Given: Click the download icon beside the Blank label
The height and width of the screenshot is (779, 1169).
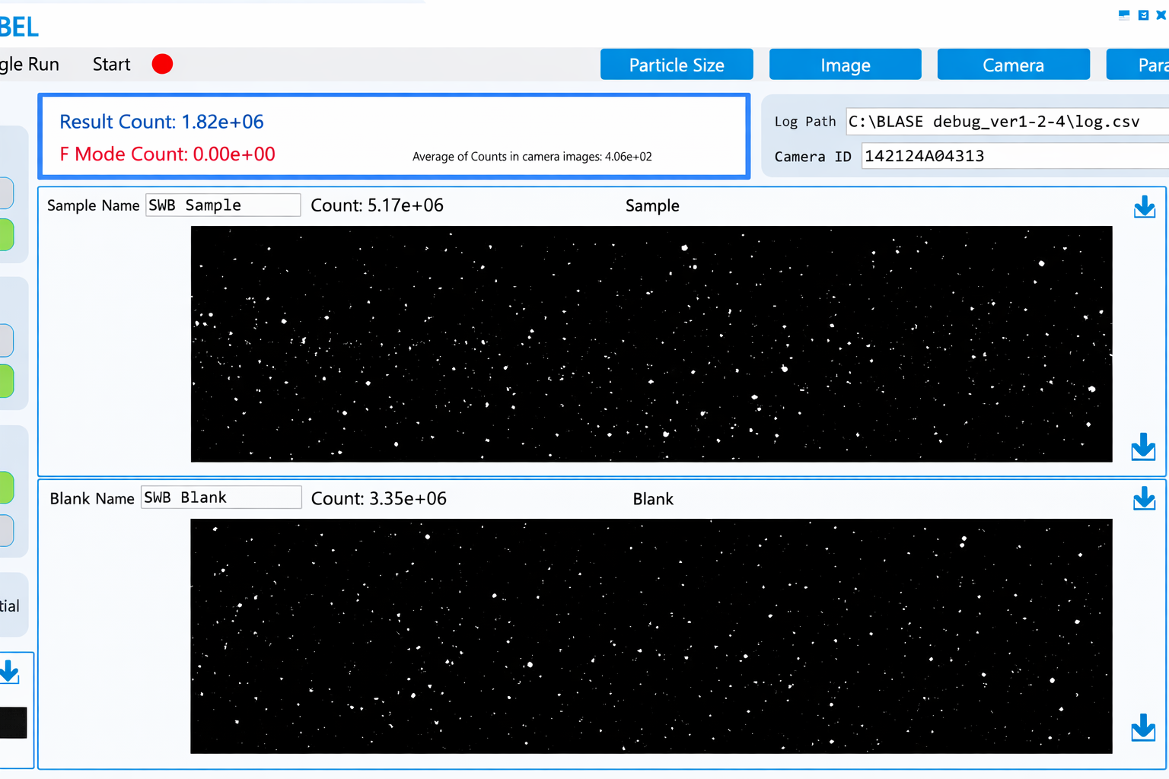Looking at the screenshot, I should 1144,499.
